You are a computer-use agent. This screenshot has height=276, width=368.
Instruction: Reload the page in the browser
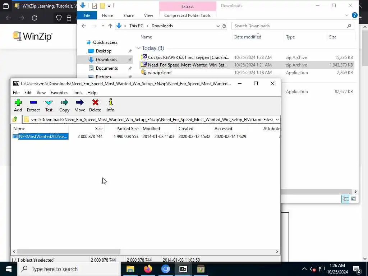click(34, 18)
